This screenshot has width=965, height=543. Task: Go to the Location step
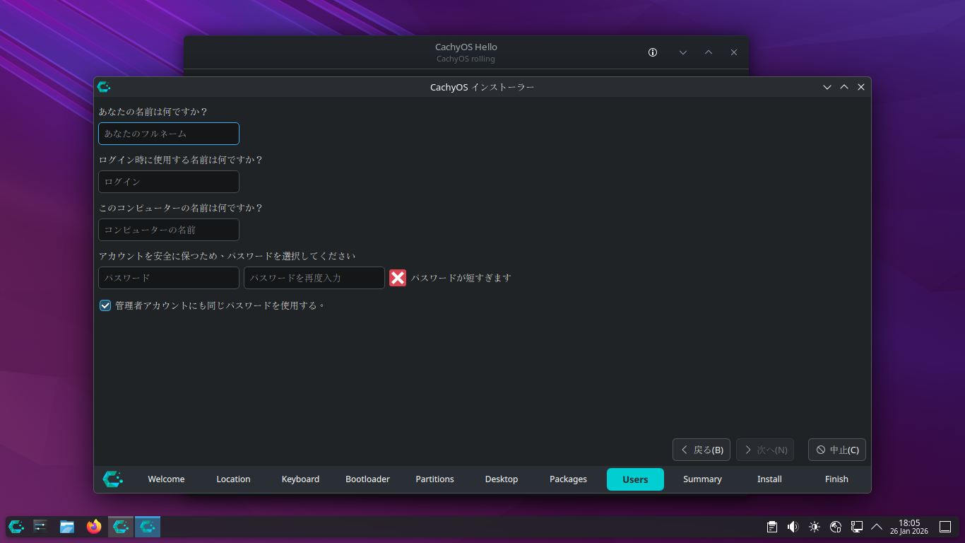point(233,479)
